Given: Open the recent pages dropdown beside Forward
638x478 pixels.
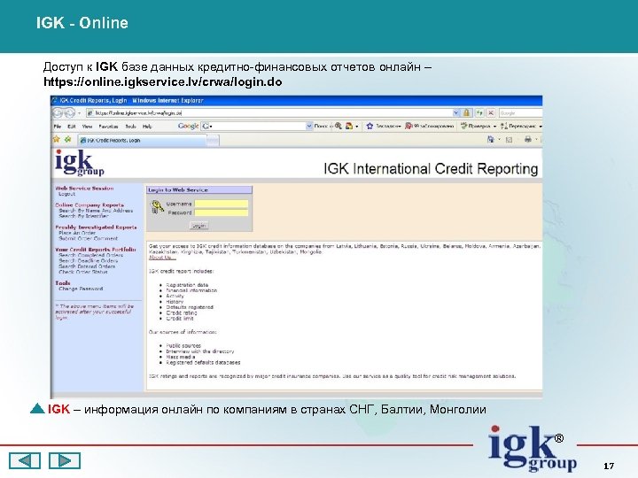Looking at the screenshot, I should click(80, 113).
